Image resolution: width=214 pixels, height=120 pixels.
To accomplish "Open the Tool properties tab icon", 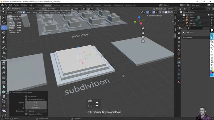I will click(x=179, y=33).
